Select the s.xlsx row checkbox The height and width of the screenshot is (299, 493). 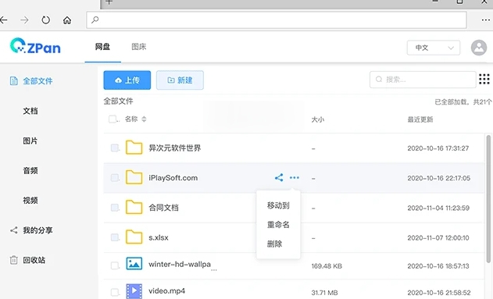(x=115, y=237)
